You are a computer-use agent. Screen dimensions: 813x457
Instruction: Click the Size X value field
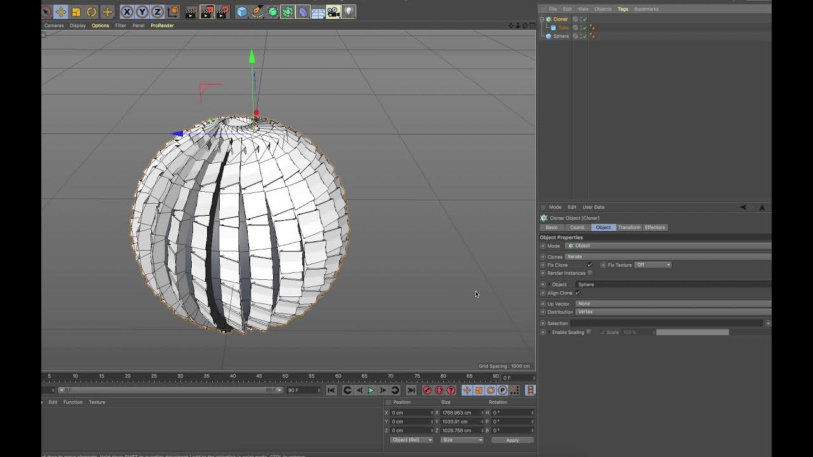[462, 413]
